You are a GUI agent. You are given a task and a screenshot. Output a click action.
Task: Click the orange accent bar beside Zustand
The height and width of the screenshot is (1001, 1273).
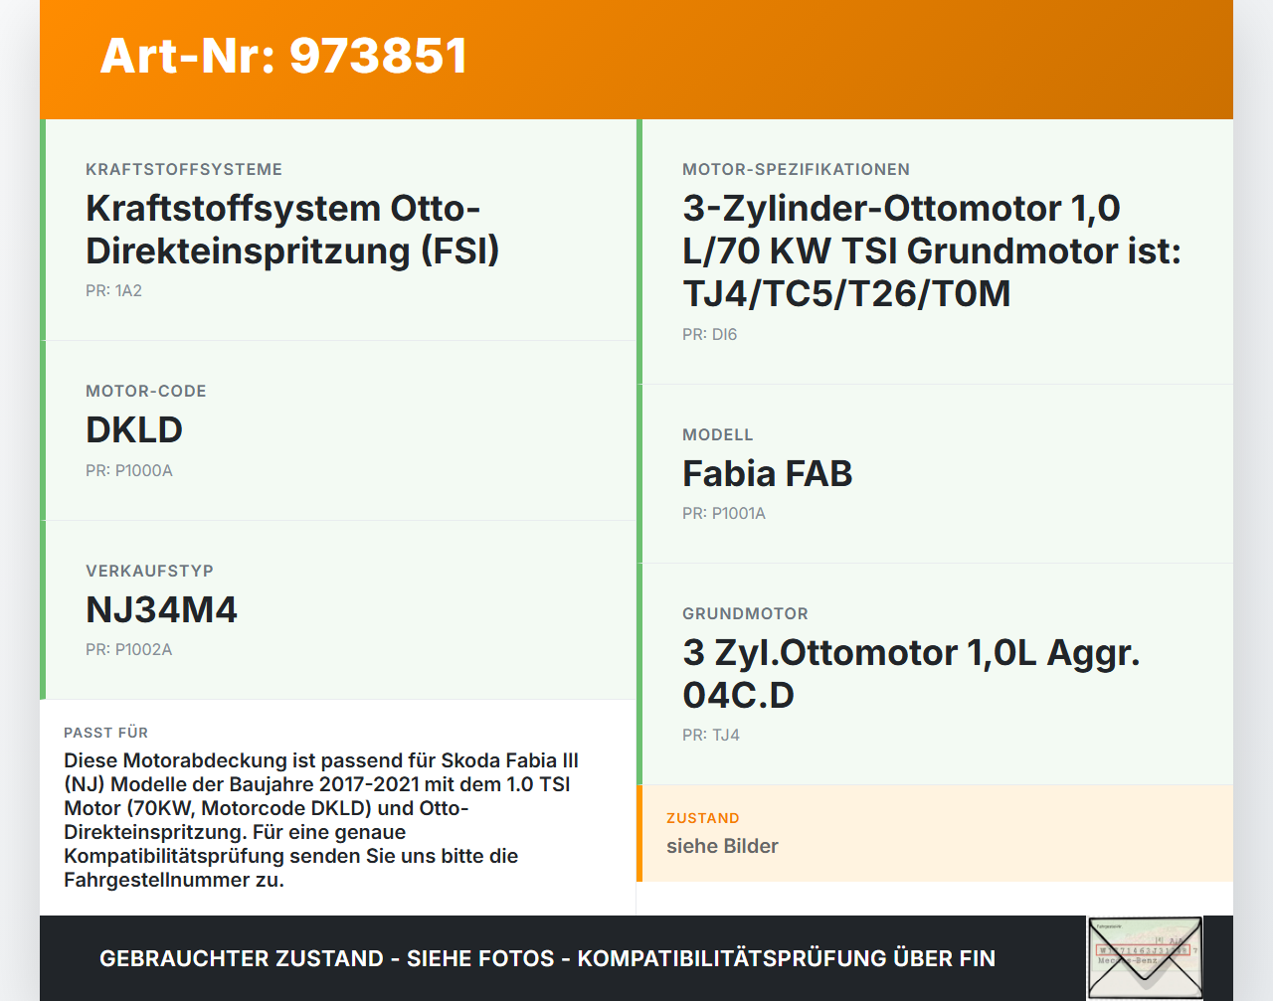tap(639, 832)
